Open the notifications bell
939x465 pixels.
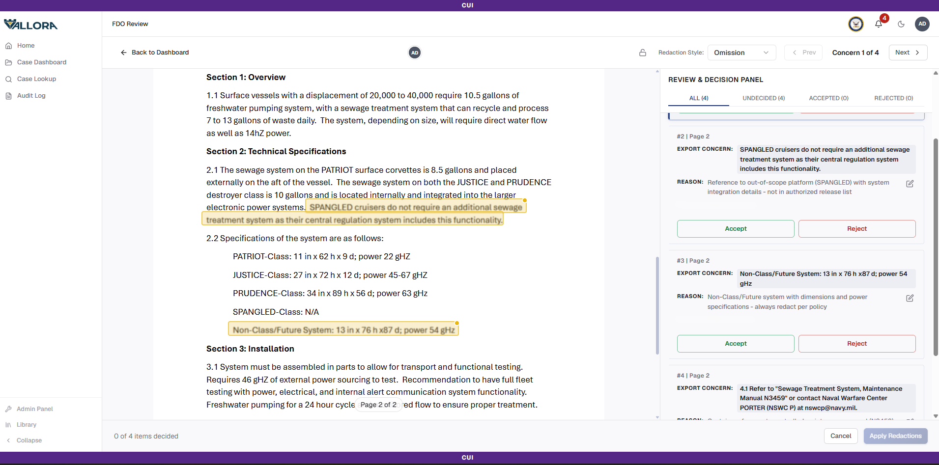tap(879, 24)
